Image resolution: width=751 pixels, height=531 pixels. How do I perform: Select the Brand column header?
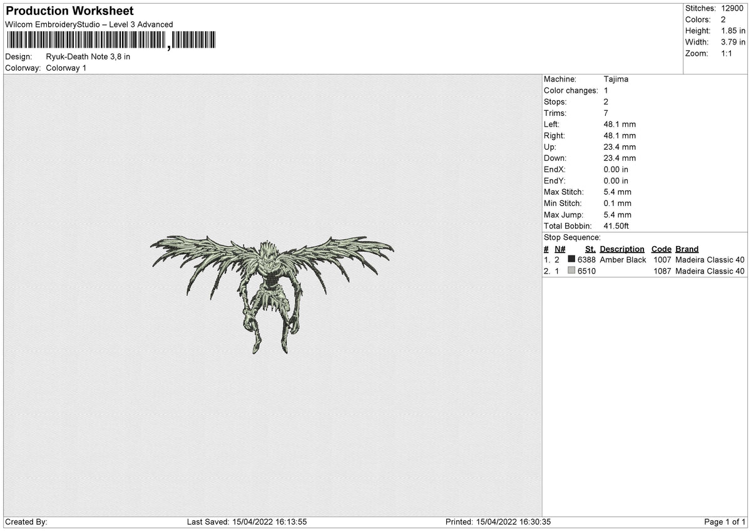(687, 249)
